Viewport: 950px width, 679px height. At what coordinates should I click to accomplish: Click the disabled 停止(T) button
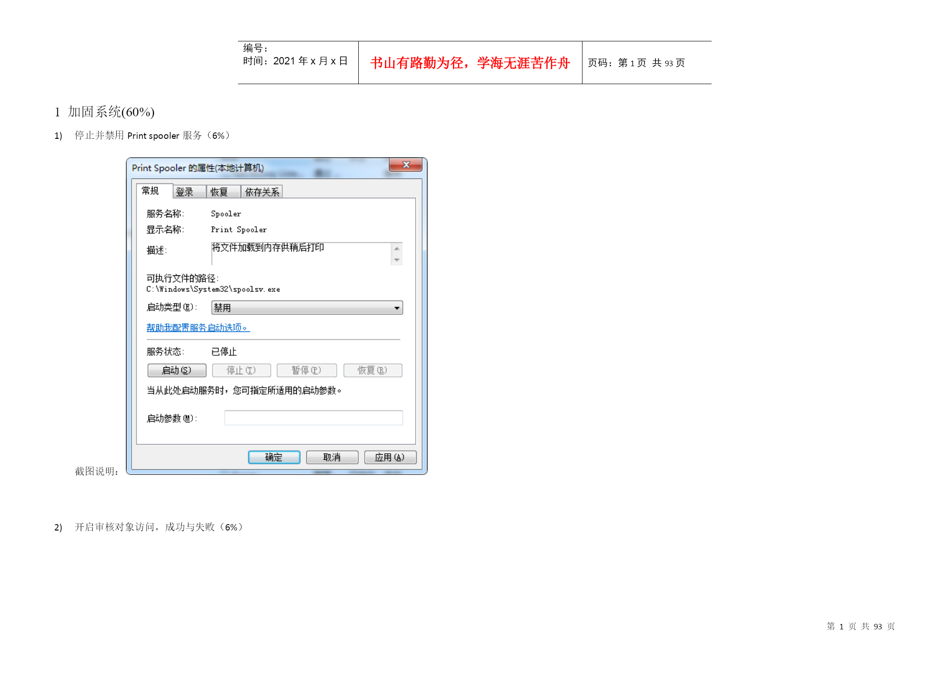tap(241, 370)
